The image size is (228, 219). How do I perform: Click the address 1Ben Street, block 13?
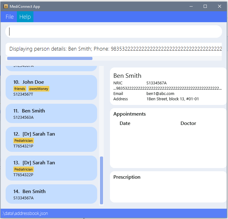click(x=172, y=99)
